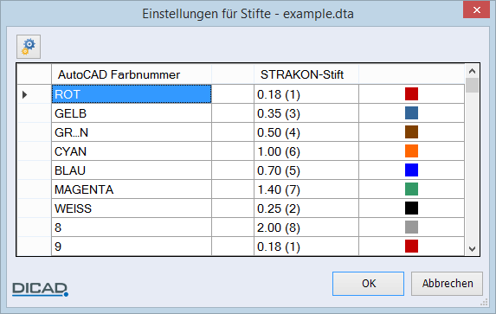Select the STRAKON-Stift cell showing 0.35 (3)

click(306, 113)
